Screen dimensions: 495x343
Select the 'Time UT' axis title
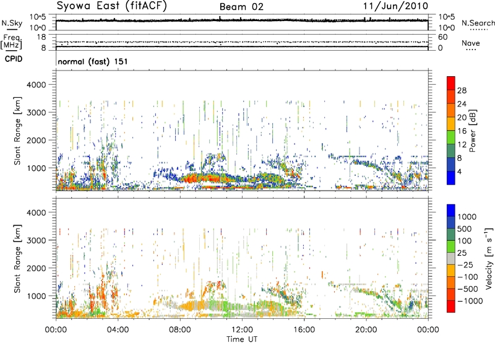(x=242, y=339)
